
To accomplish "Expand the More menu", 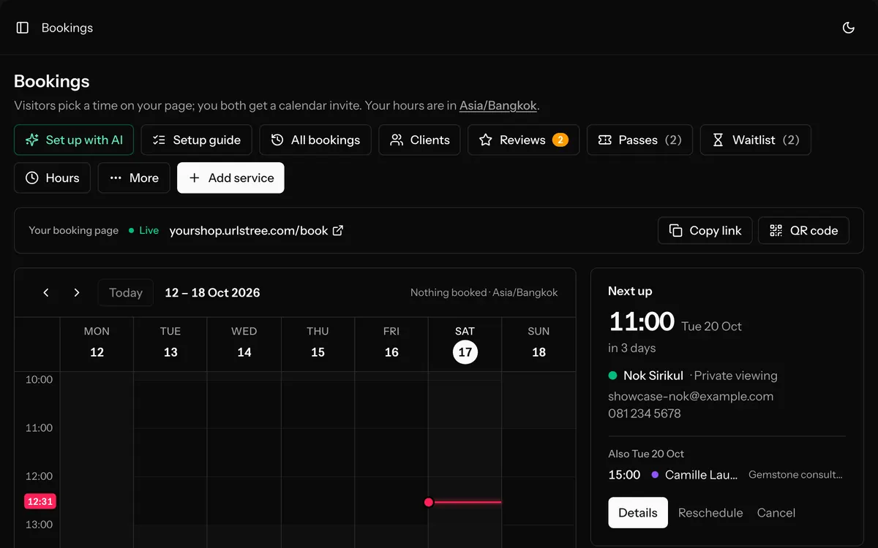I will click(x=134, y=178).
